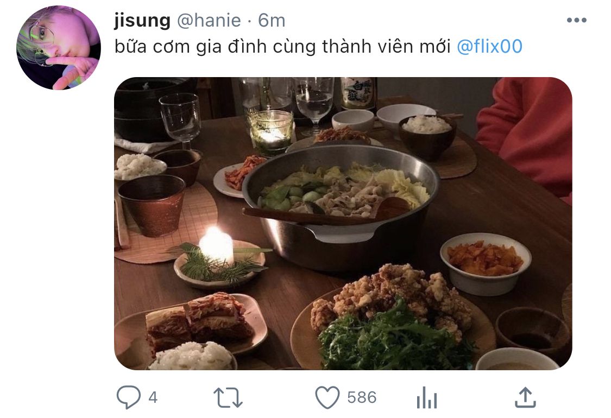
Task: Open the @hanie handle link
Action: 209,20
